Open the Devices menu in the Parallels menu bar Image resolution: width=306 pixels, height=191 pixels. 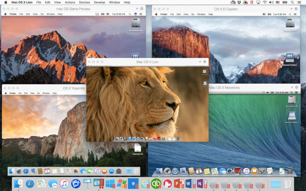pyautogui.click(x=84, y=2)
